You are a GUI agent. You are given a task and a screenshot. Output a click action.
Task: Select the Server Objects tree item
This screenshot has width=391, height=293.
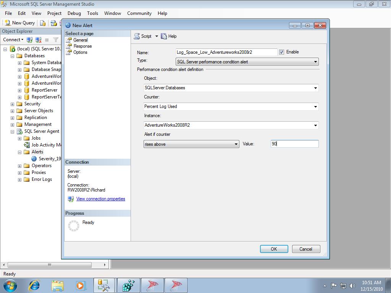(39, 111)
